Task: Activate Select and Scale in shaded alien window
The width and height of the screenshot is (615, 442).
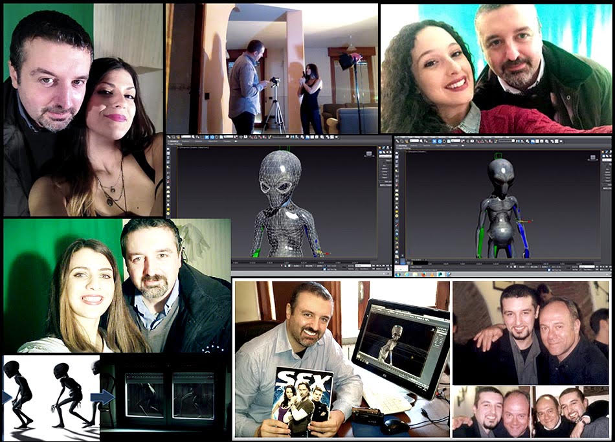Action: tap(449, 141)
